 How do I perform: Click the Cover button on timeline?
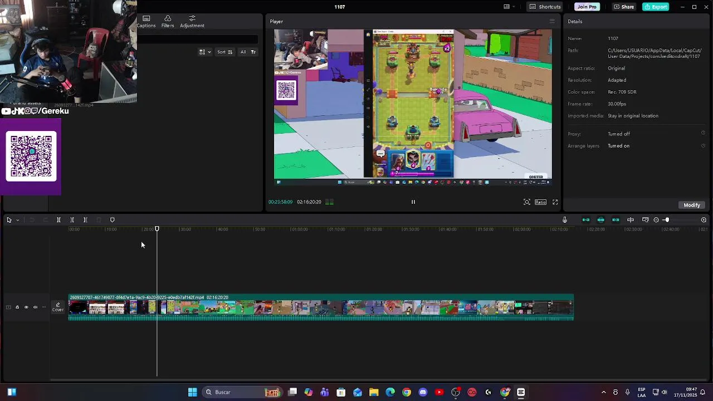tap(58, 307)
